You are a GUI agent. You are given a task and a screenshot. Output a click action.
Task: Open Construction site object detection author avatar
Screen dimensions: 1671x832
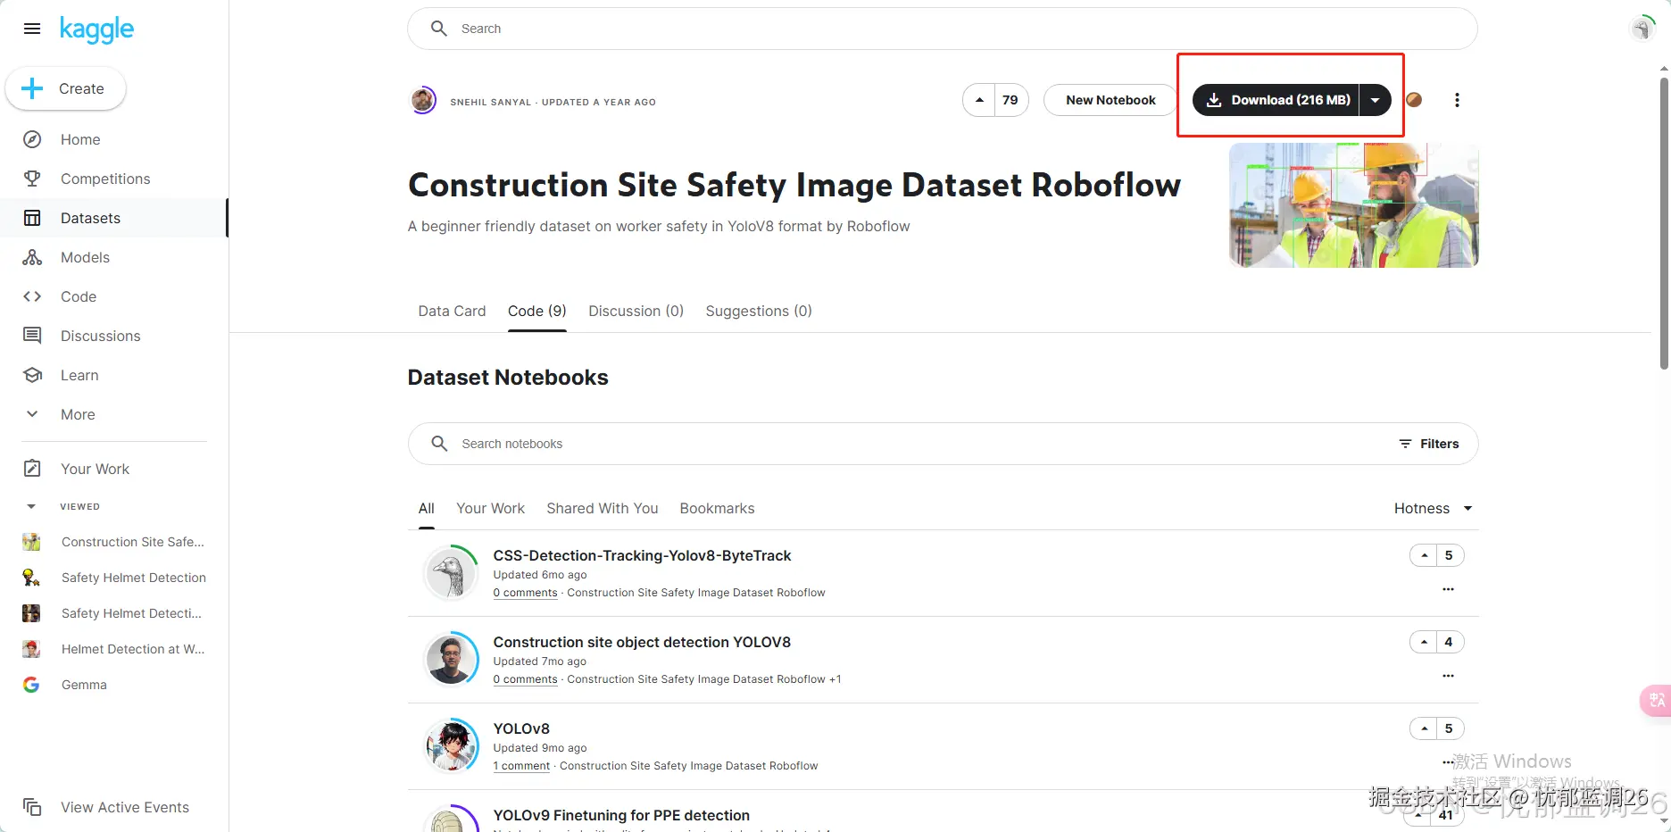pos(452,659)
